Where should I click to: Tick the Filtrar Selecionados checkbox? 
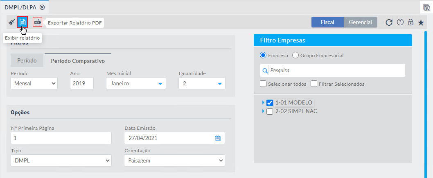coord(314,84)
